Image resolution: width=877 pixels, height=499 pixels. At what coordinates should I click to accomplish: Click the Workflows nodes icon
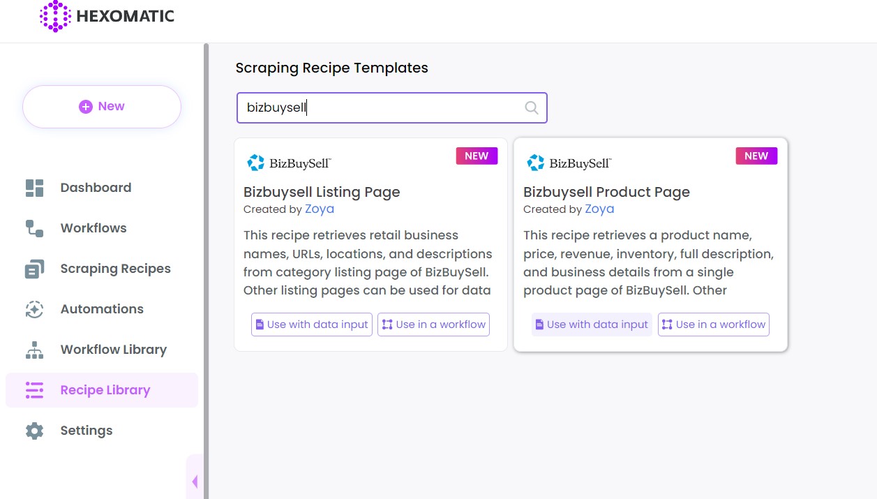click(34, 228)
